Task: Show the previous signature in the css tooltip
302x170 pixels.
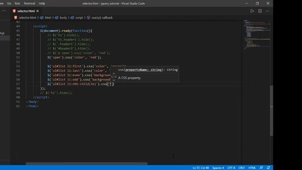Action: (x=114, y=74)
